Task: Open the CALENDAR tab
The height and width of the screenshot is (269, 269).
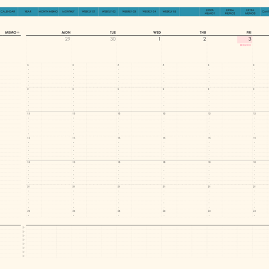Action: coord(8,12)
